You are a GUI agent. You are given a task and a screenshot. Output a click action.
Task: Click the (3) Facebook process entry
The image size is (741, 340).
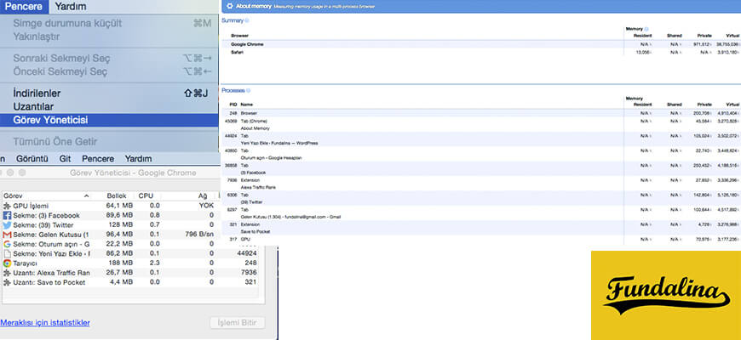point(253,173)
